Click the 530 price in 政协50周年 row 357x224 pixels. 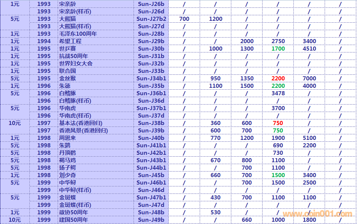(x=215, y=212)
